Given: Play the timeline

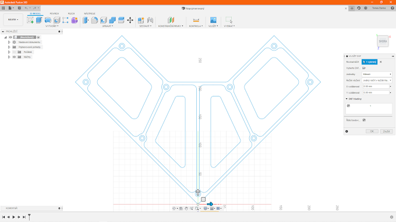Looking at the screenshot, I should click(13, 217).
